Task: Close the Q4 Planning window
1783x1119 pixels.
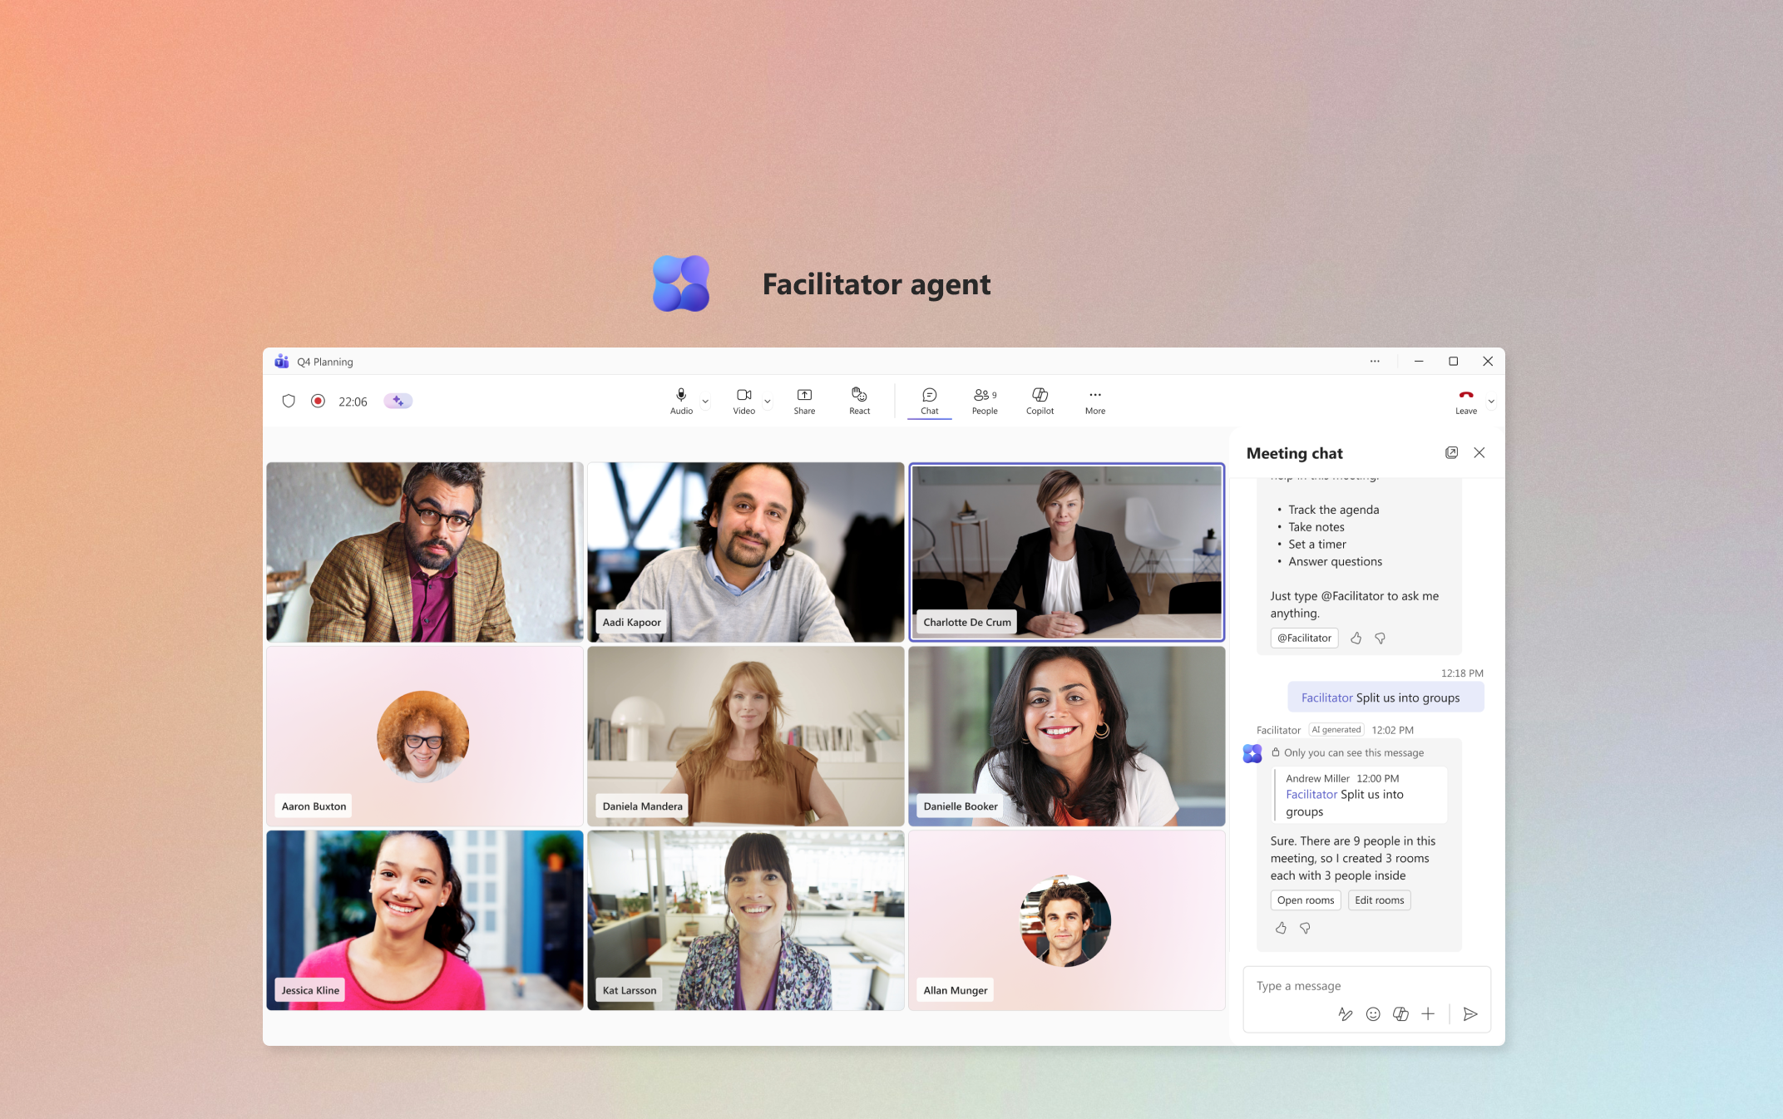Action: tap(1488, 361)
